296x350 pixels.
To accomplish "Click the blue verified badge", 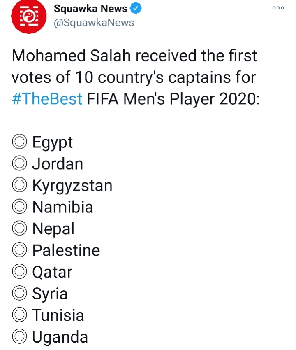I will [x=136, y=9].
